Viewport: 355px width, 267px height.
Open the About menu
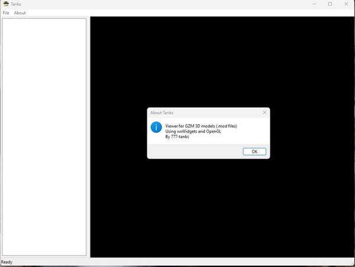pos(20,13)
